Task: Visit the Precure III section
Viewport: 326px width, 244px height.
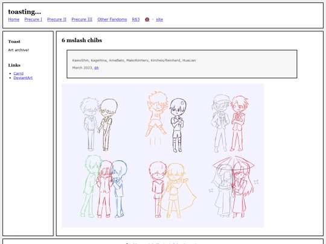Action: (82, 19)
